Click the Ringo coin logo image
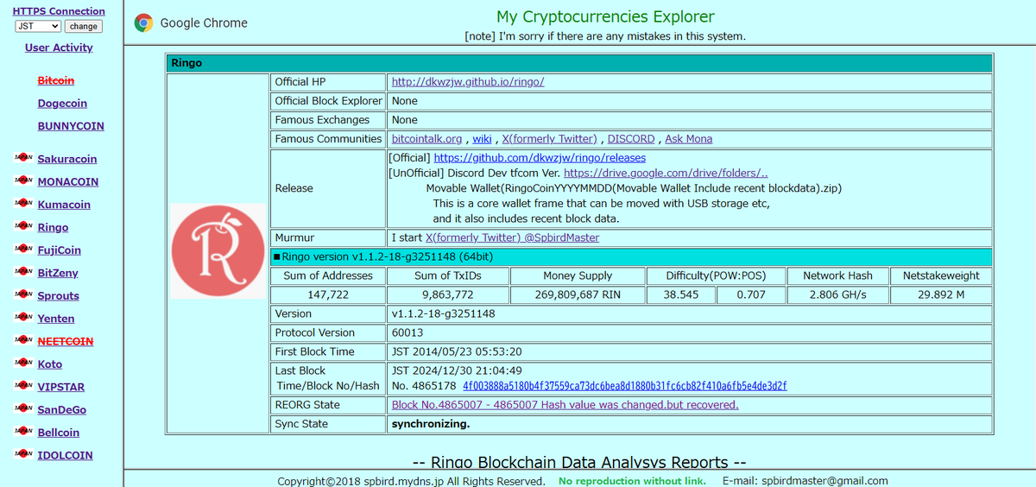 (218, 251)
